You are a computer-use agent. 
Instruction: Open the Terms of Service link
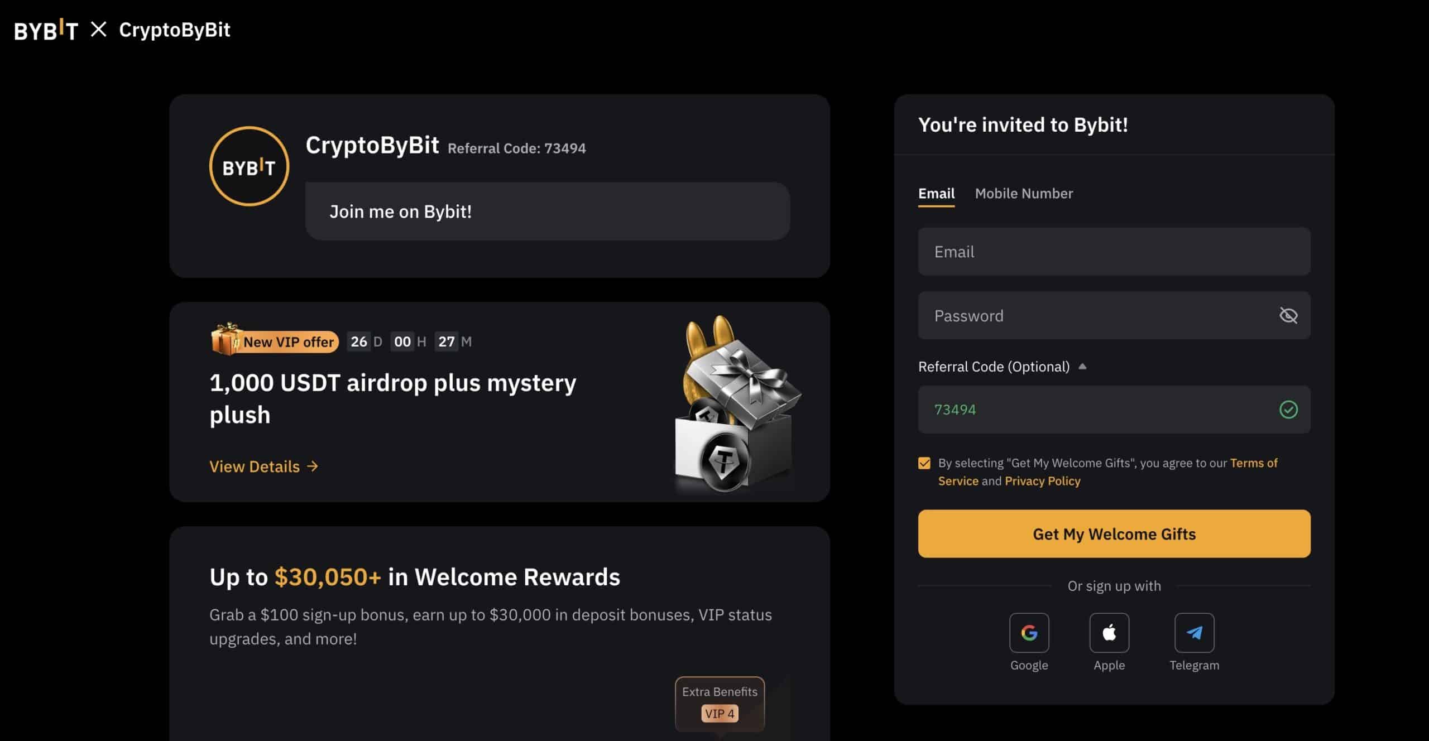click(1108, 471)
